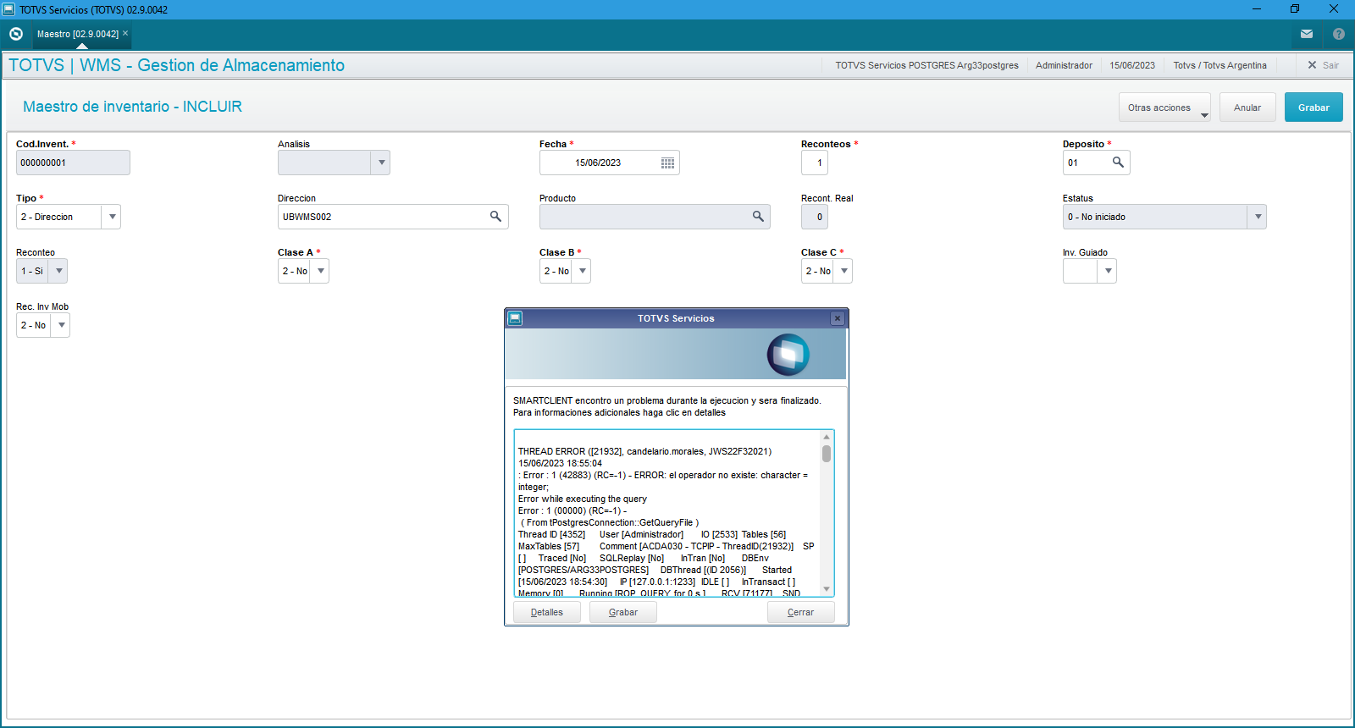This screenshot has width=1355, height=728.
Task: Open the help question mark icon
Action: coord(1339,34)
